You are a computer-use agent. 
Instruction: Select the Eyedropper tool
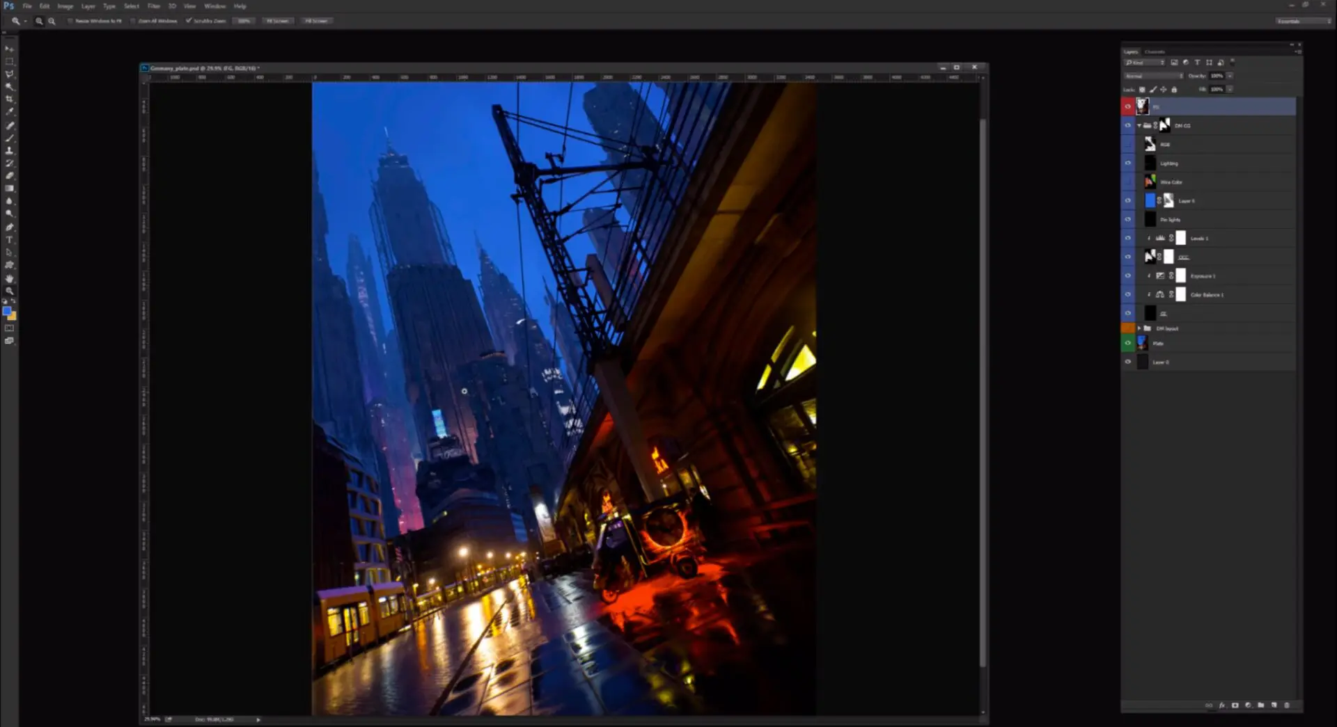coord(9,111)
